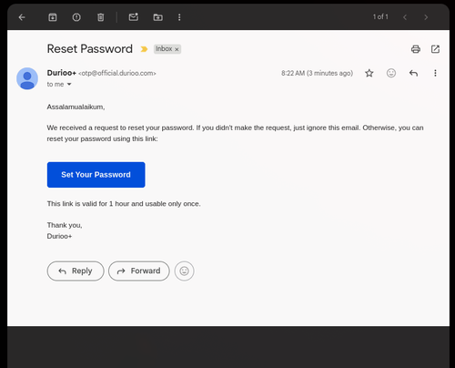
Task: Click the Reply button below the message
Action: [76, 271]
